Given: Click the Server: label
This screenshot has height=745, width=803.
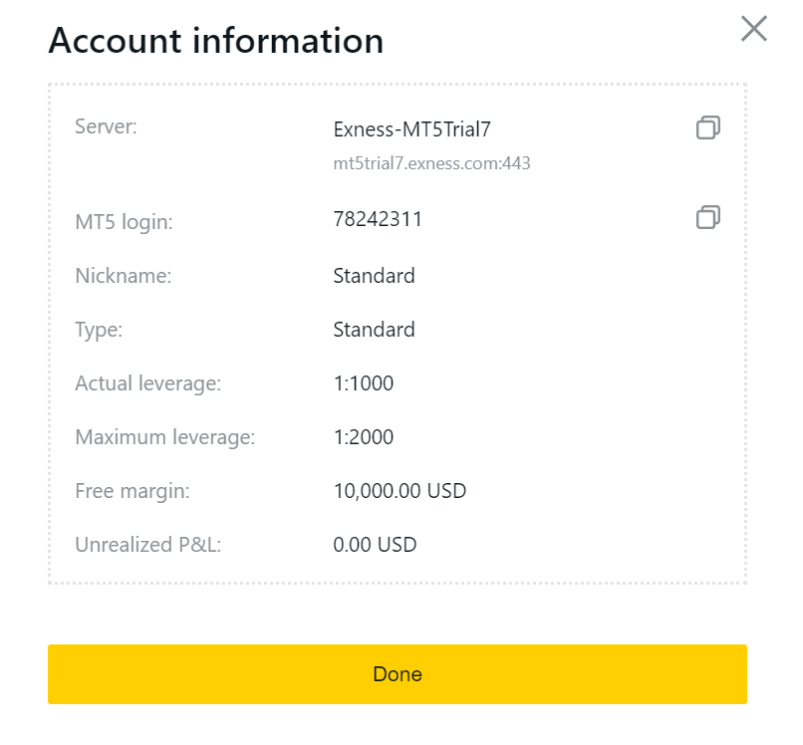Looking at the screenshot, I should point(106,126).
